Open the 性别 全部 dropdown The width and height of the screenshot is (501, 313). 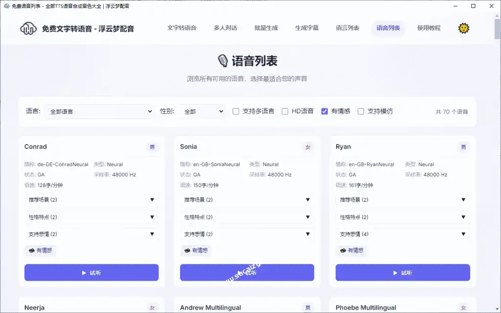pyautogui.click(x=202, y=111)
